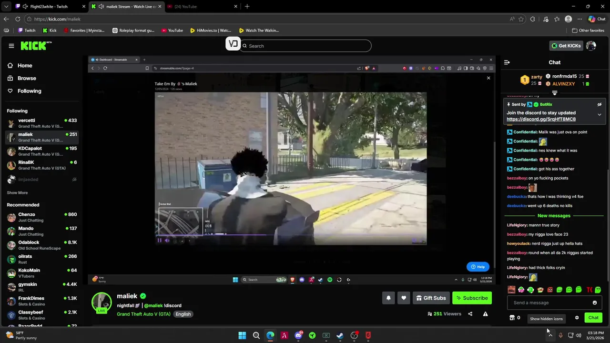610x343 pixels.
Task: Open gymskin recommended channel
Action: [41, 287]
